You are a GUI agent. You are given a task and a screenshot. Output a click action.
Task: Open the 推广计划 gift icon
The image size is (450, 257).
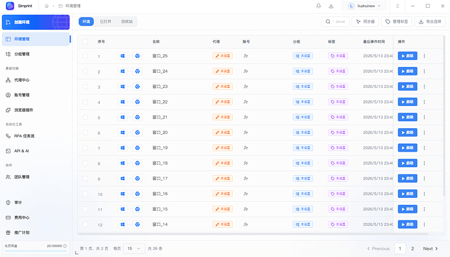(x=8, y=232)
